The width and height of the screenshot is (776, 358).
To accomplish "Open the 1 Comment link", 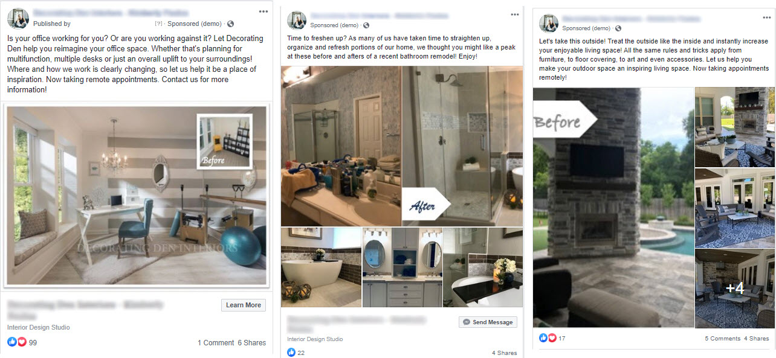I will coord(216,343).
